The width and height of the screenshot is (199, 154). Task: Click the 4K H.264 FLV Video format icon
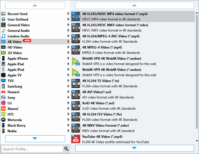click(76, 117)
